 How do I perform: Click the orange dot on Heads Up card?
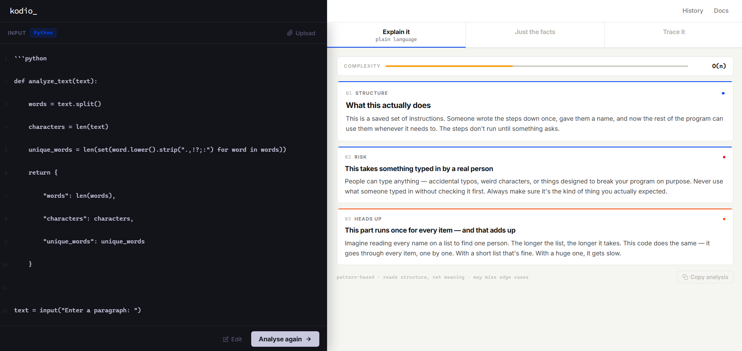point(724,219)
